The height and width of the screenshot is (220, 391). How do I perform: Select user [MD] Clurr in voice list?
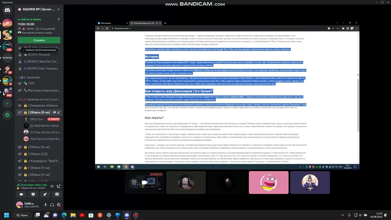pyautogui.click(x=42, y=119)
